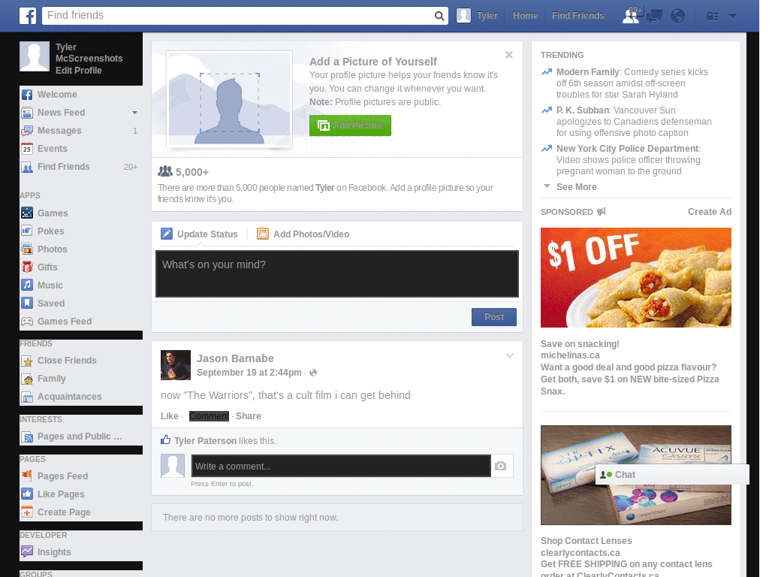
Task: Like Jason Barnabe's post
Action: coord(169,416)
